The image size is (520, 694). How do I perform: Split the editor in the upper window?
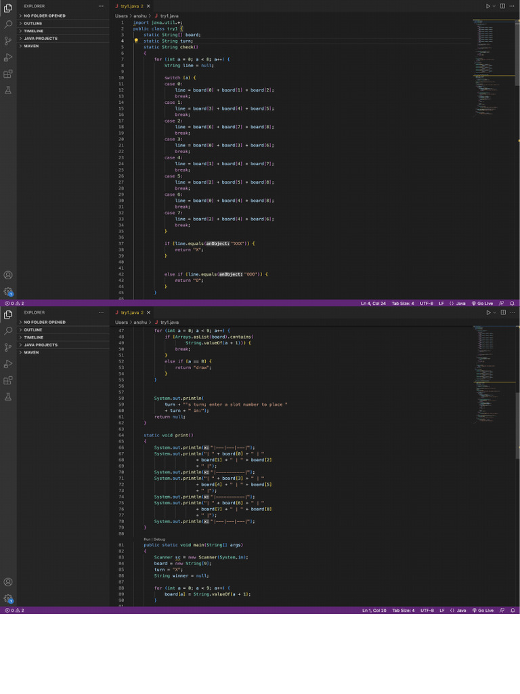point(502,6)
